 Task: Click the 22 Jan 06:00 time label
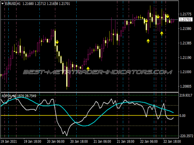click(149, 141)
